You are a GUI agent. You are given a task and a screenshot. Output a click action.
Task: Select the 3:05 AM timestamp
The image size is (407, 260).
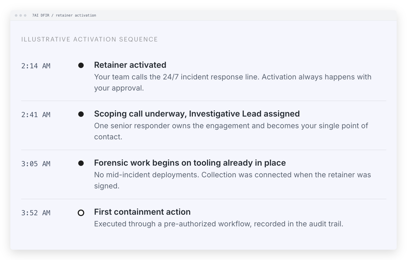[x=36, y=164]
